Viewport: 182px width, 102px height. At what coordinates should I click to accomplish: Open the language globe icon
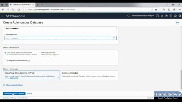pos(175,16)
